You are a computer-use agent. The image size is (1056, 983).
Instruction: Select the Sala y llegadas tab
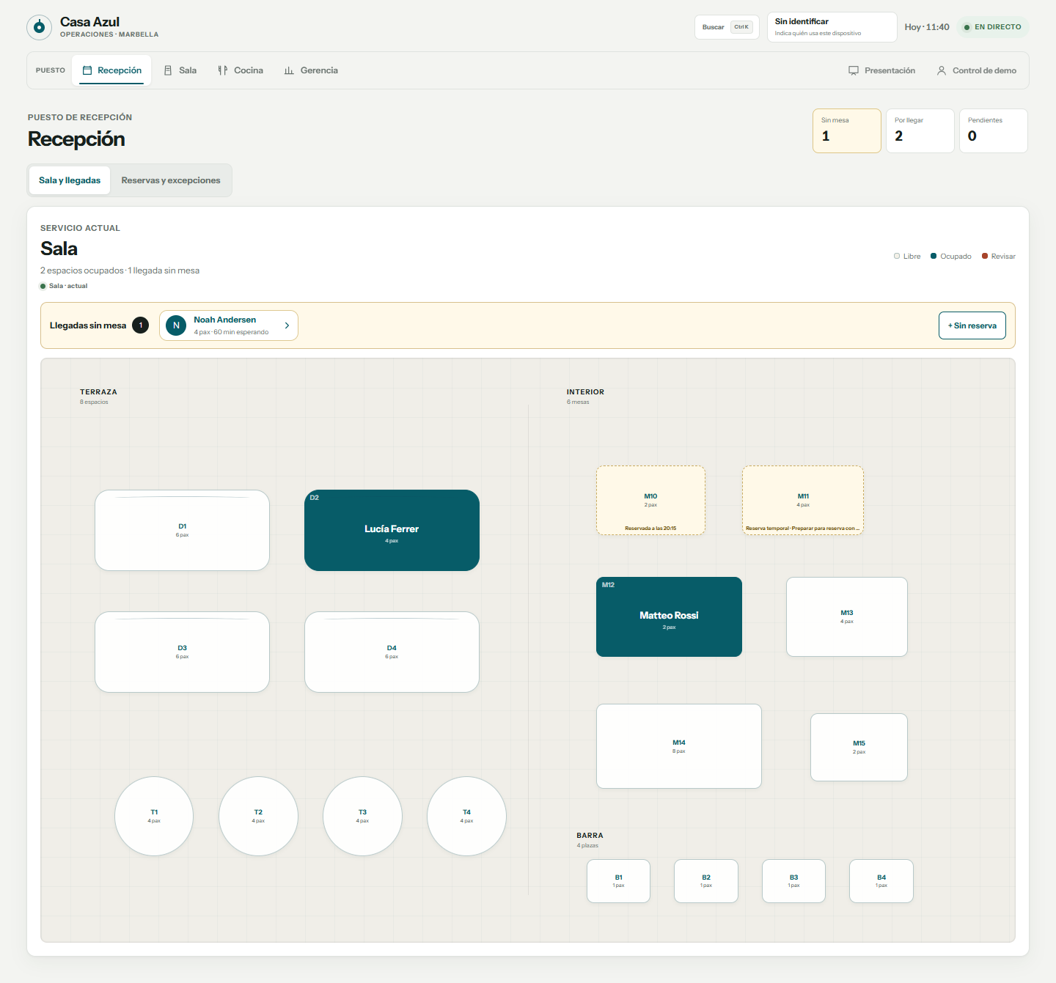[70, 180]
